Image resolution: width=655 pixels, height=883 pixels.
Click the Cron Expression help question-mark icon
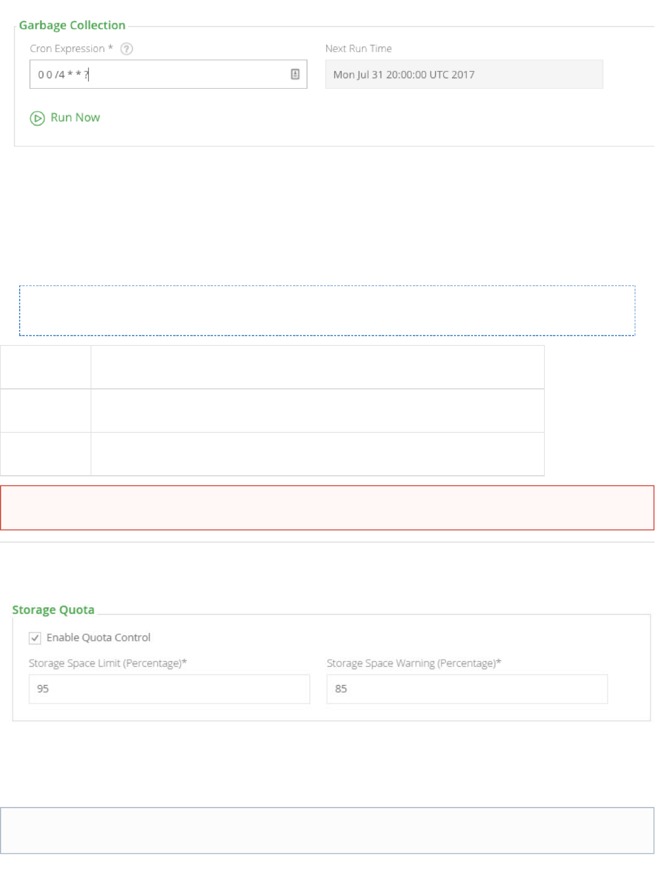click(x=127, y=49)
